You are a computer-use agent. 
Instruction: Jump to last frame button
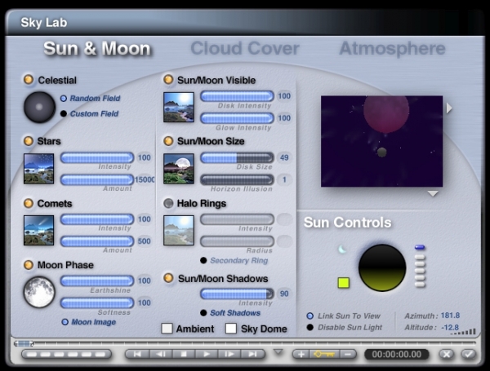coord(253,354)
